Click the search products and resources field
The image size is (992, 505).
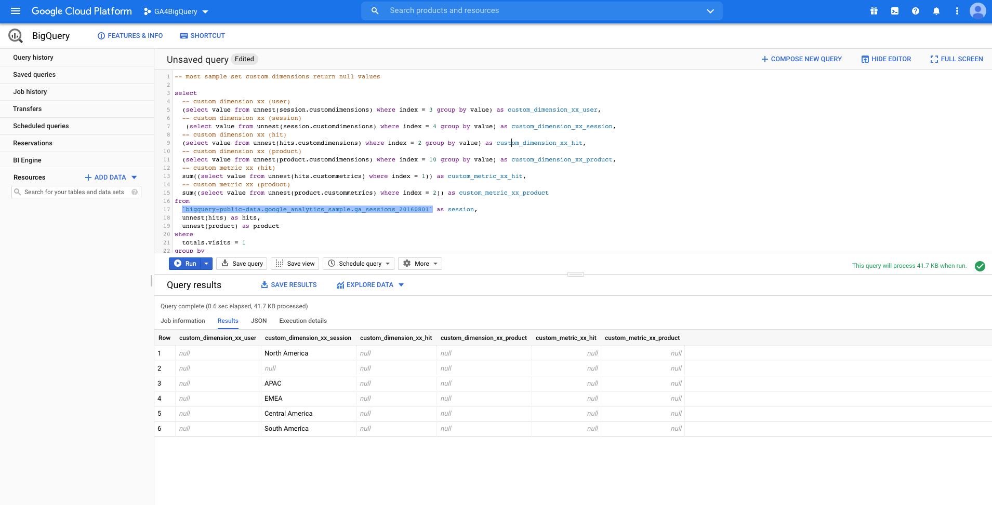tap(542, 11)
